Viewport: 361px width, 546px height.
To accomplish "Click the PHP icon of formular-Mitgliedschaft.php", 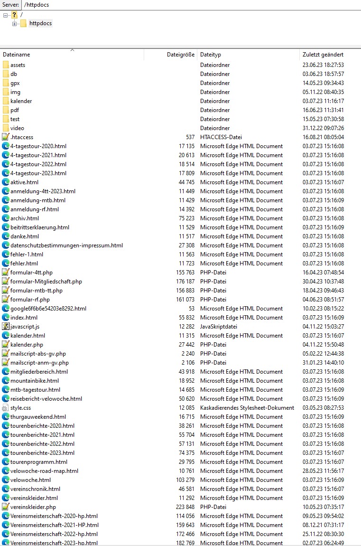I will point(6,282).
